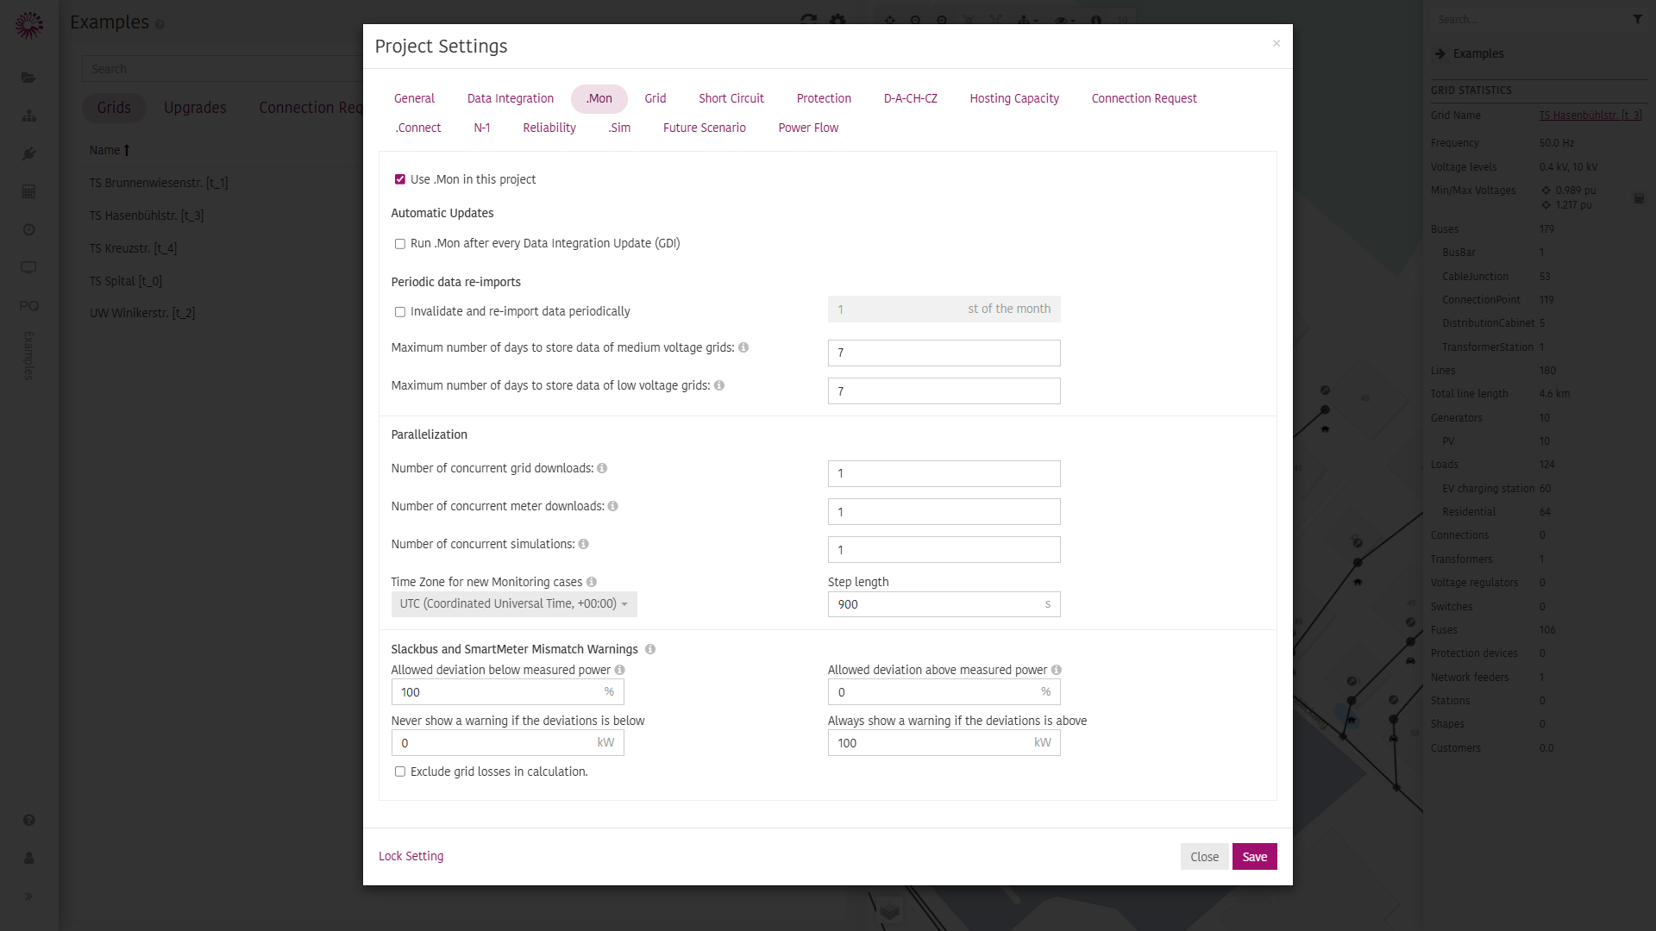Select the PQ section in the sidebar
The width and height of the screenshot is (1656, 931).
coord(28,305)
